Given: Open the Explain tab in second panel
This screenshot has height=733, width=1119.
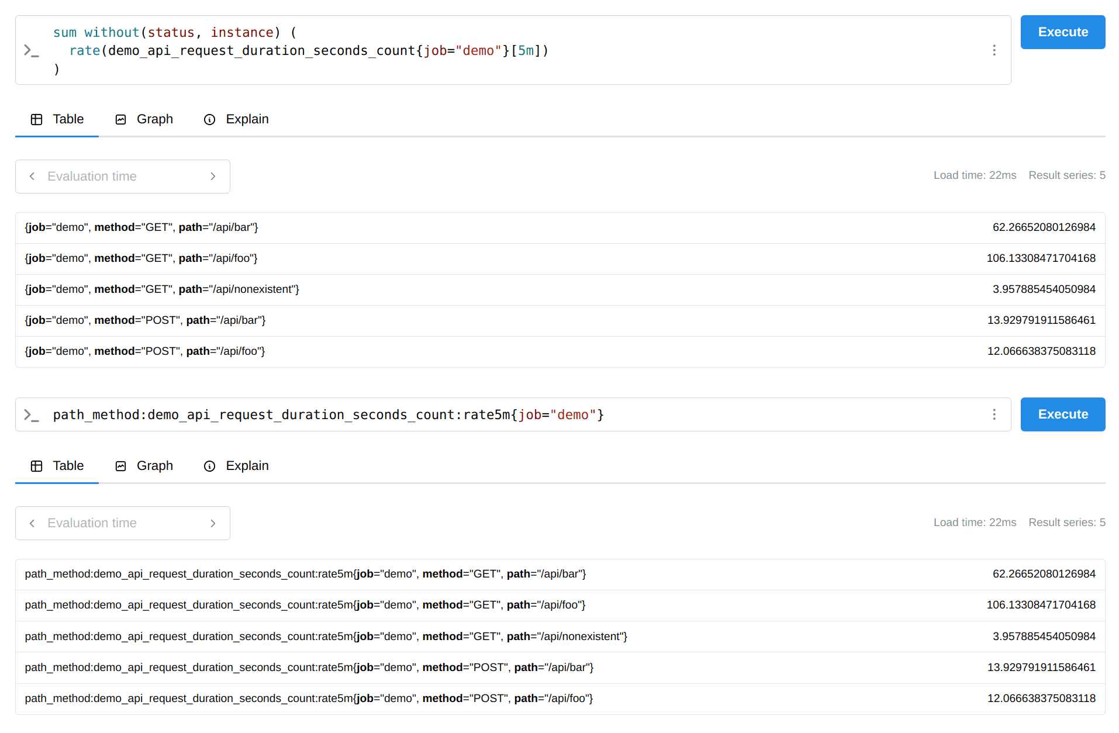Looking at the screenshot, I should 237,466.
